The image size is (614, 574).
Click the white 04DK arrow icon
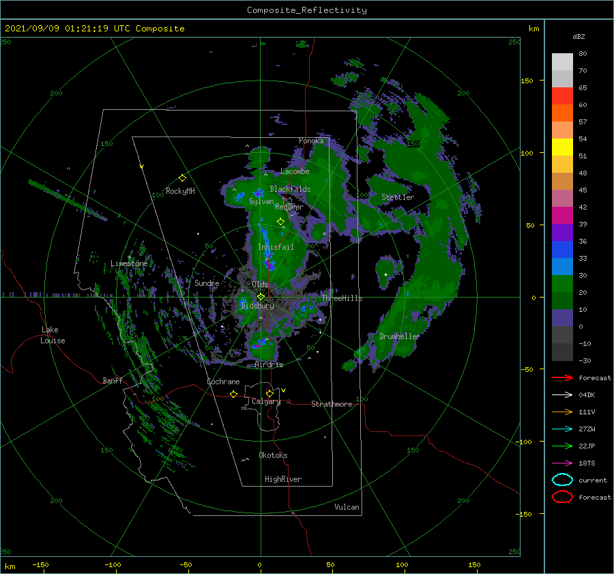[x=562, y=395]
